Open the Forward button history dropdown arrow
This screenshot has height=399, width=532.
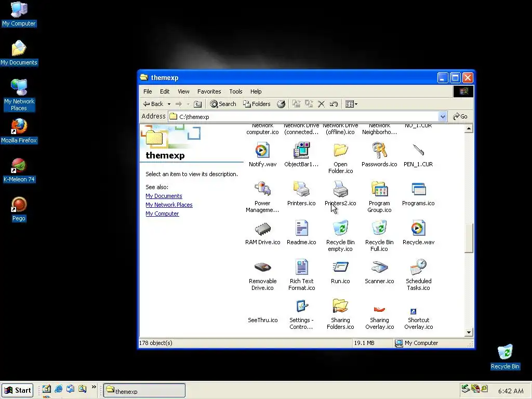click(188, 104)
